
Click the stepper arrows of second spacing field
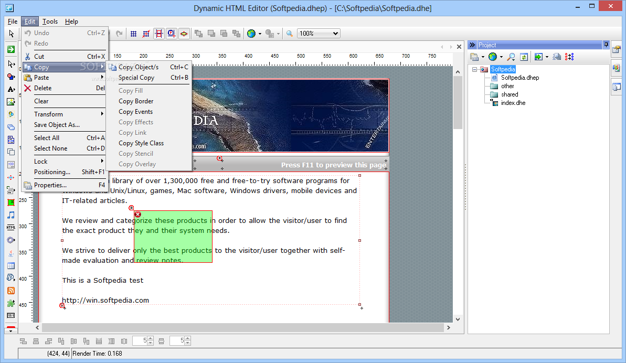tap(188, 340)
